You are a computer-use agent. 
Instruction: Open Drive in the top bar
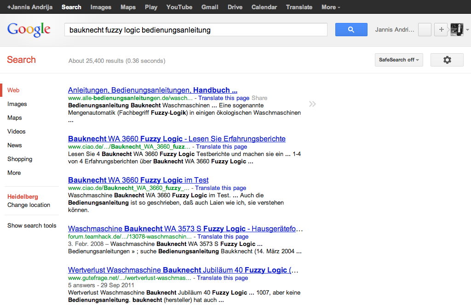[235, 7]
